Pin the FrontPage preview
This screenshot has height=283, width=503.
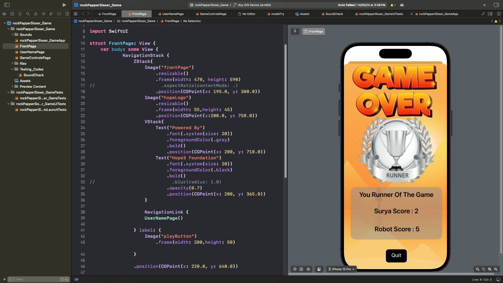(295, 31)
